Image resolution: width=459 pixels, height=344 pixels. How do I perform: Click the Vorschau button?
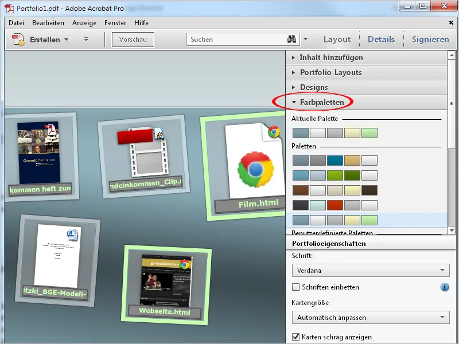(133, 40)
